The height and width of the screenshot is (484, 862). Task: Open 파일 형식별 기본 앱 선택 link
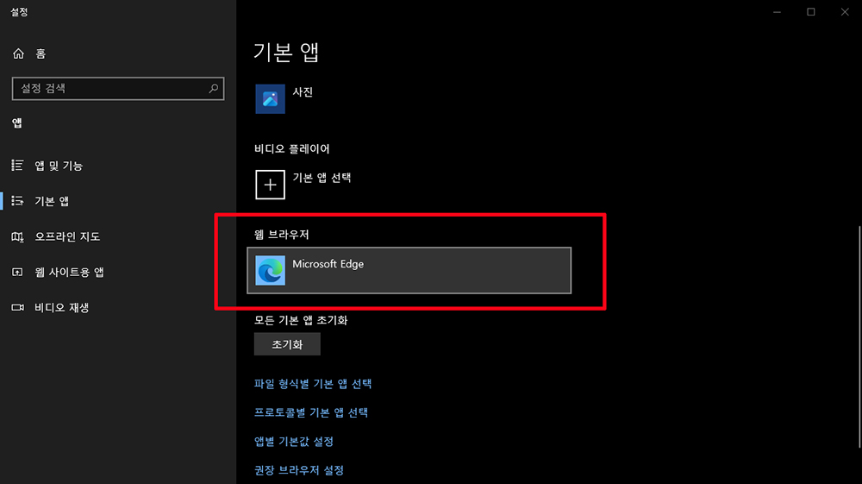pos(313,383)
